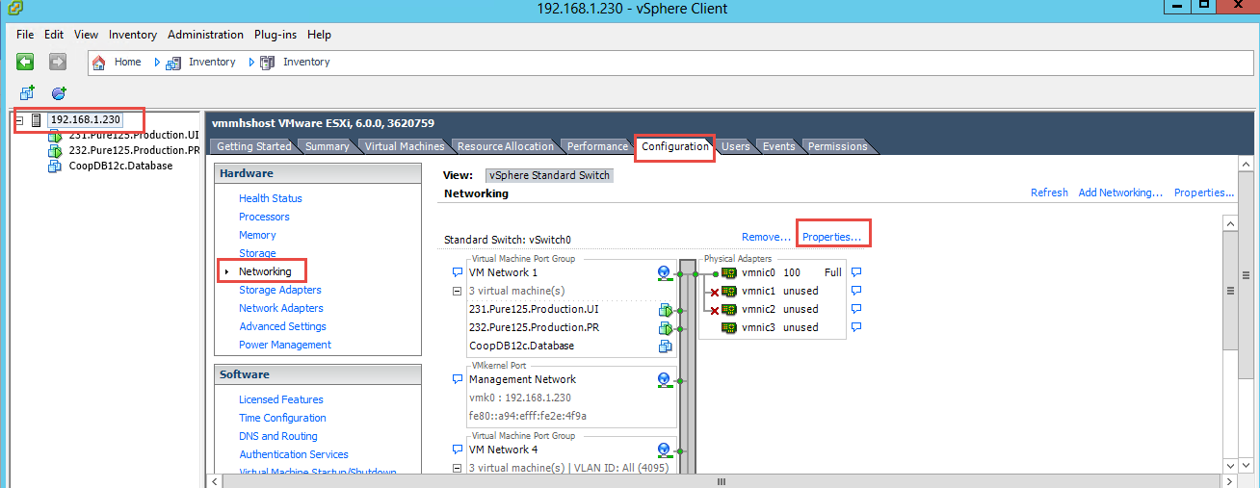Click the speech bubble icon beside VM Network 4
Screen dimensions: 1260x488
point(458,449)
